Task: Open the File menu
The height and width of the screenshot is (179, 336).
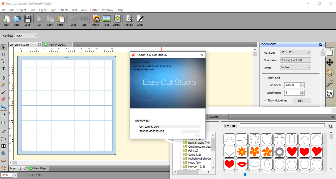Action: tap(3, 10)
